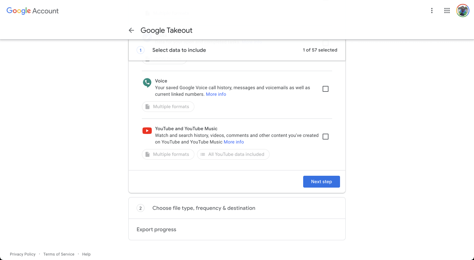Screen dimensions: 474x260
Task: Open Multiple formats for YouTube data
Action: tap(168, 154)
